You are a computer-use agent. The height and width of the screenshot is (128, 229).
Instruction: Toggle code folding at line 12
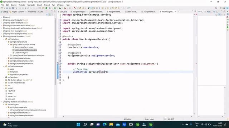pyautogui.click(x=62, y=44)
